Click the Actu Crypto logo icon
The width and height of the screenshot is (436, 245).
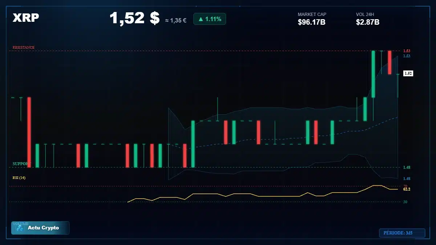point(20,228)
